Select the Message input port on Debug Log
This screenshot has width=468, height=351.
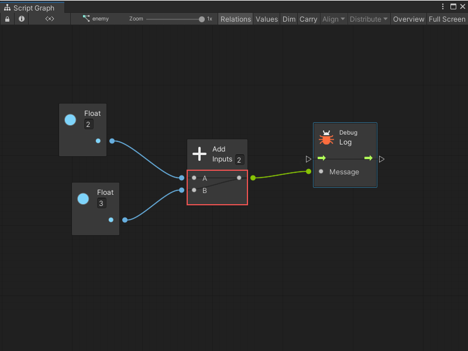[321, 171]
